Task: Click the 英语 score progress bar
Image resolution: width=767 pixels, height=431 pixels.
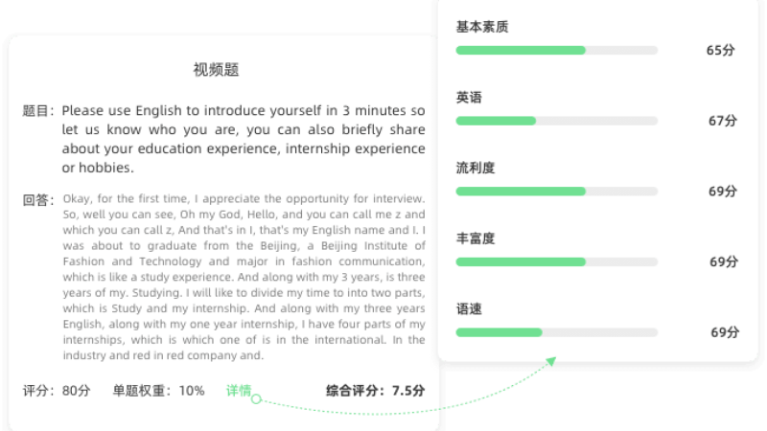Action: (x=557, y=121)
